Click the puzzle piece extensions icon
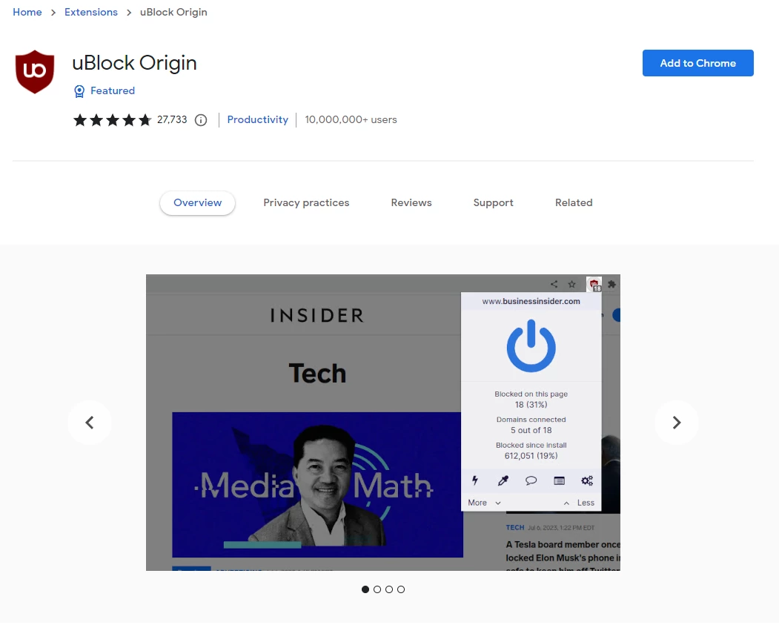Image resolution: width=779 pixels, height=625 pixels. pos(611,284)
